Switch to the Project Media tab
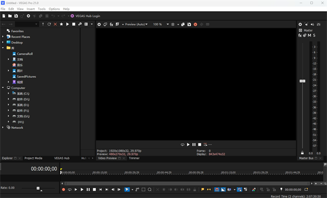Screen dimensions: 327x198 [x=33, y=158]
